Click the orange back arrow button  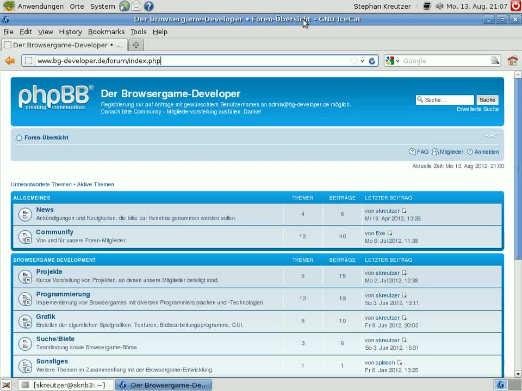10,61
